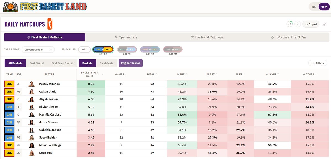Click Jacy Sheldon player name
This screenshot has height=159, width=331.
(48, 138)
